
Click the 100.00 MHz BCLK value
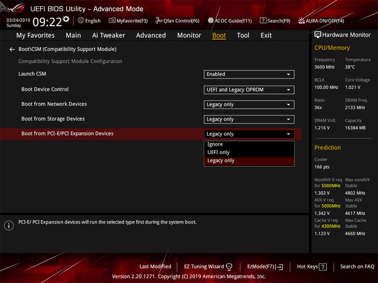click(x=326, y=88)
